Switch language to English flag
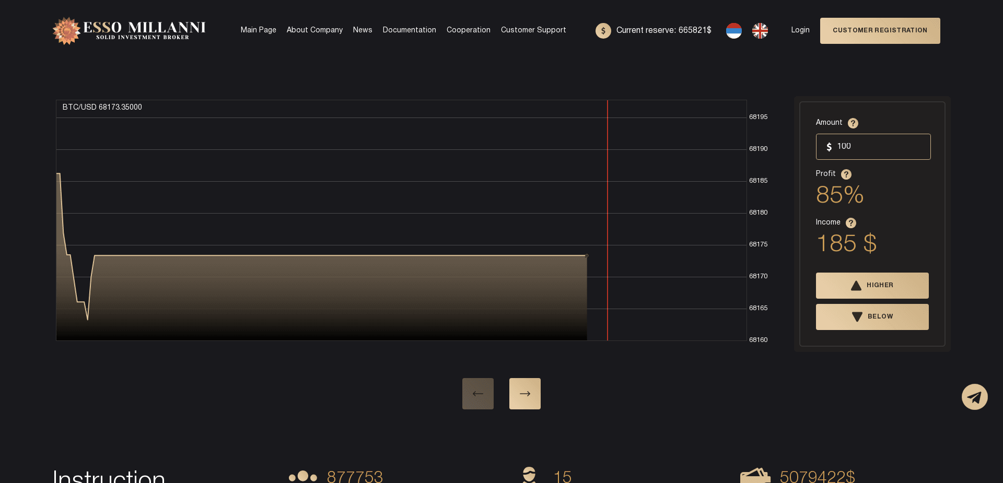This screenshot has height=483, width=1003. click(x=760, y=30)
